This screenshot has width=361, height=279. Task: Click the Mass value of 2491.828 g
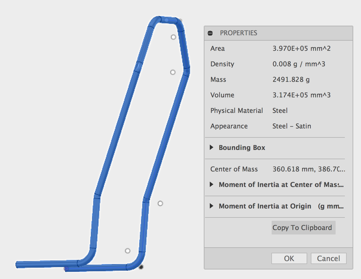[x=291, y=79]
